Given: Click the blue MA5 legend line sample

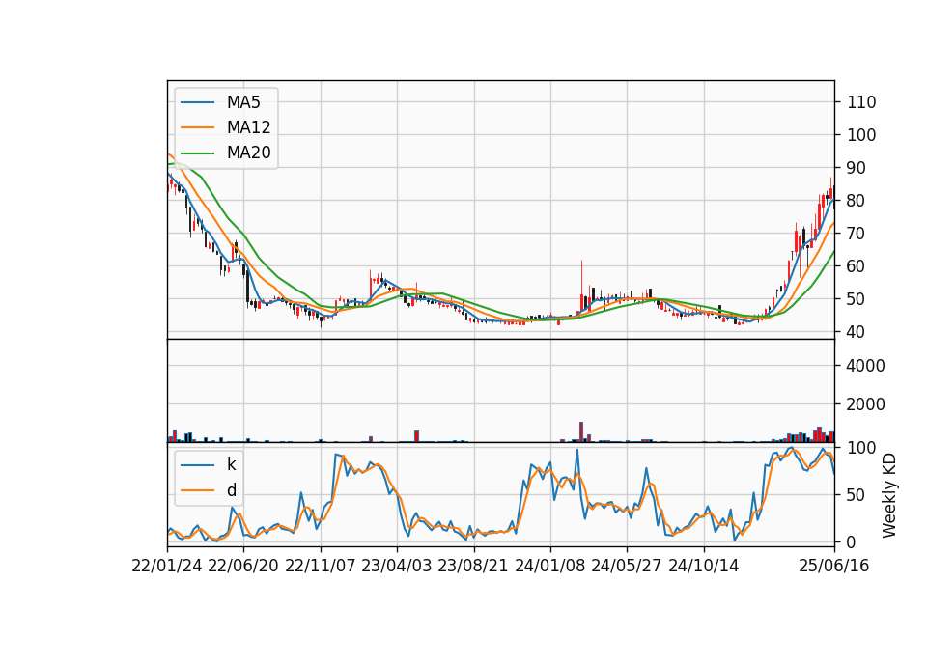Looking at the screenshot, I should (197, 102).
